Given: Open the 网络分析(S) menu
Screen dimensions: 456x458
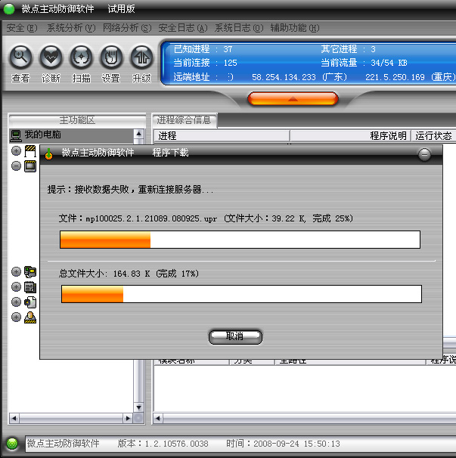Looking at the screenshot, I should click(x=127, y=28).
